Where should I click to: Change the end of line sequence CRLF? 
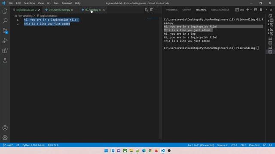[243, 145]
